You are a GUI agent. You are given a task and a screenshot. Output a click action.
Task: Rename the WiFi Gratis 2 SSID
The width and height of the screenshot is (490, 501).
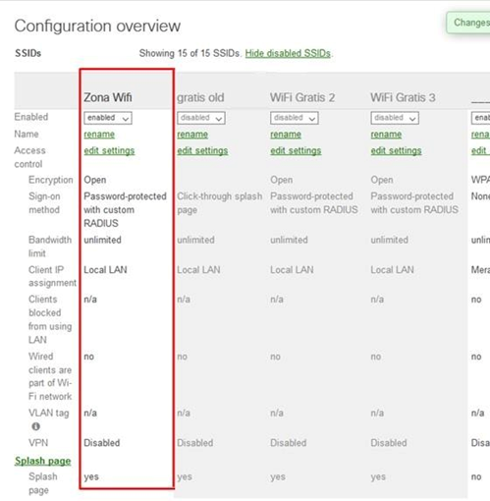(x=286, y=135)
